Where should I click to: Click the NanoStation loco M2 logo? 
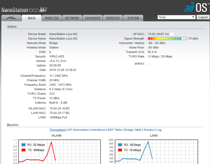point(24,10)
